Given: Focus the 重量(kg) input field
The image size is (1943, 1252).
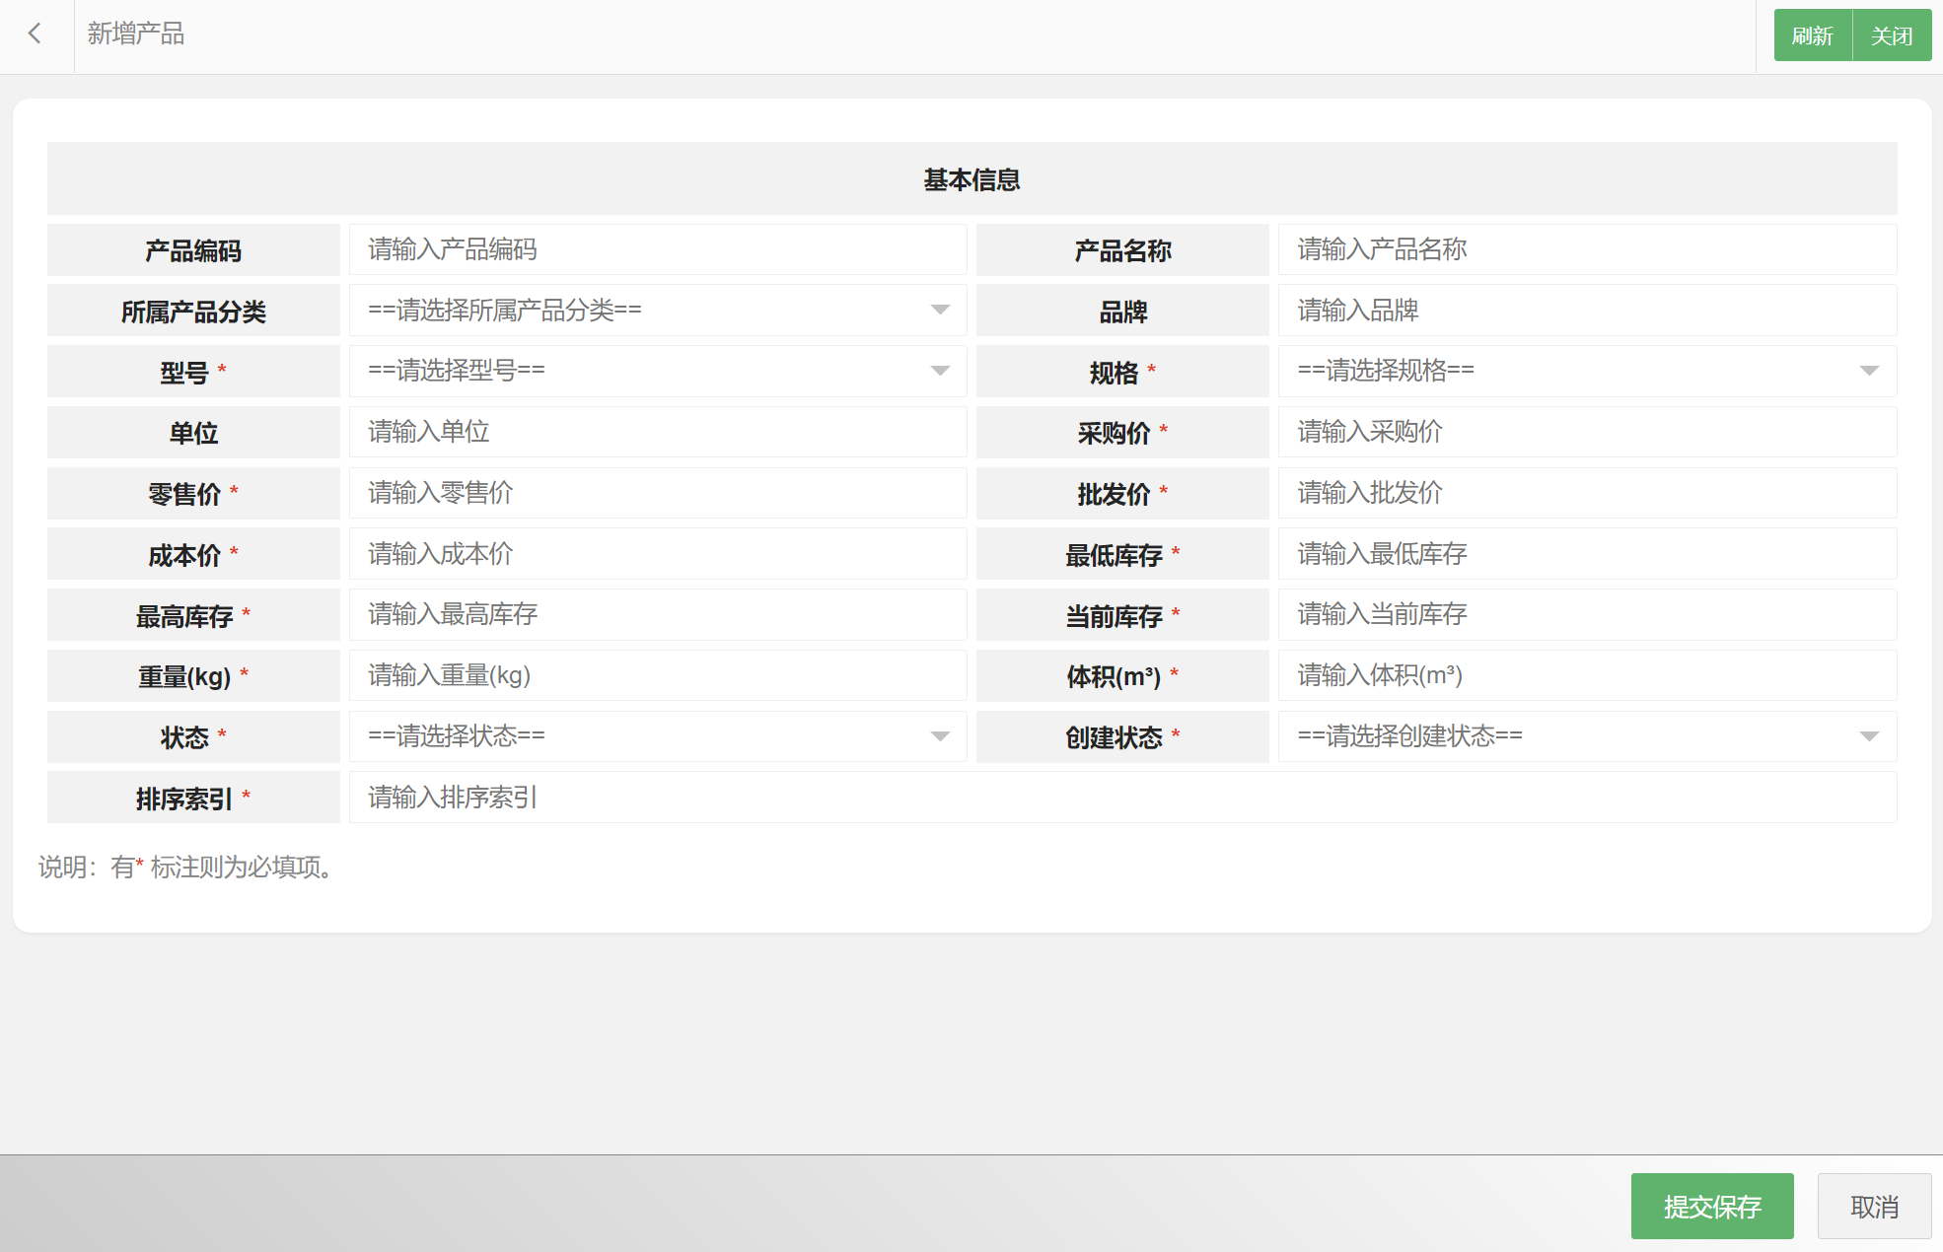Looking at the screenshot, I should (658, 675).
